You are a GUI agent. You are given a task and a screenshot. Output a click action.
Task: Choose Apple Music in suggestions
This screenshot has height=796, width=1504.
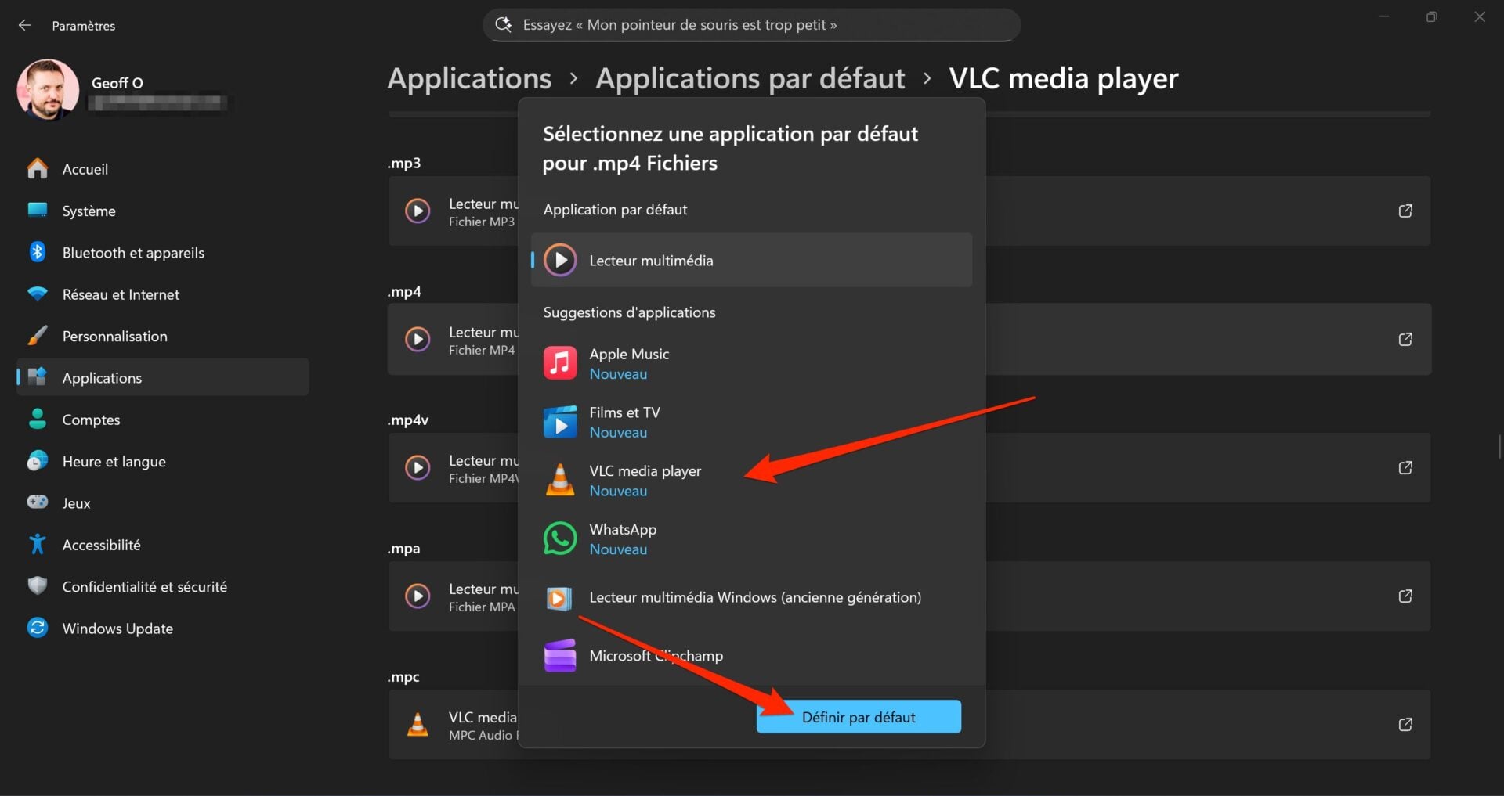point(751,363)
